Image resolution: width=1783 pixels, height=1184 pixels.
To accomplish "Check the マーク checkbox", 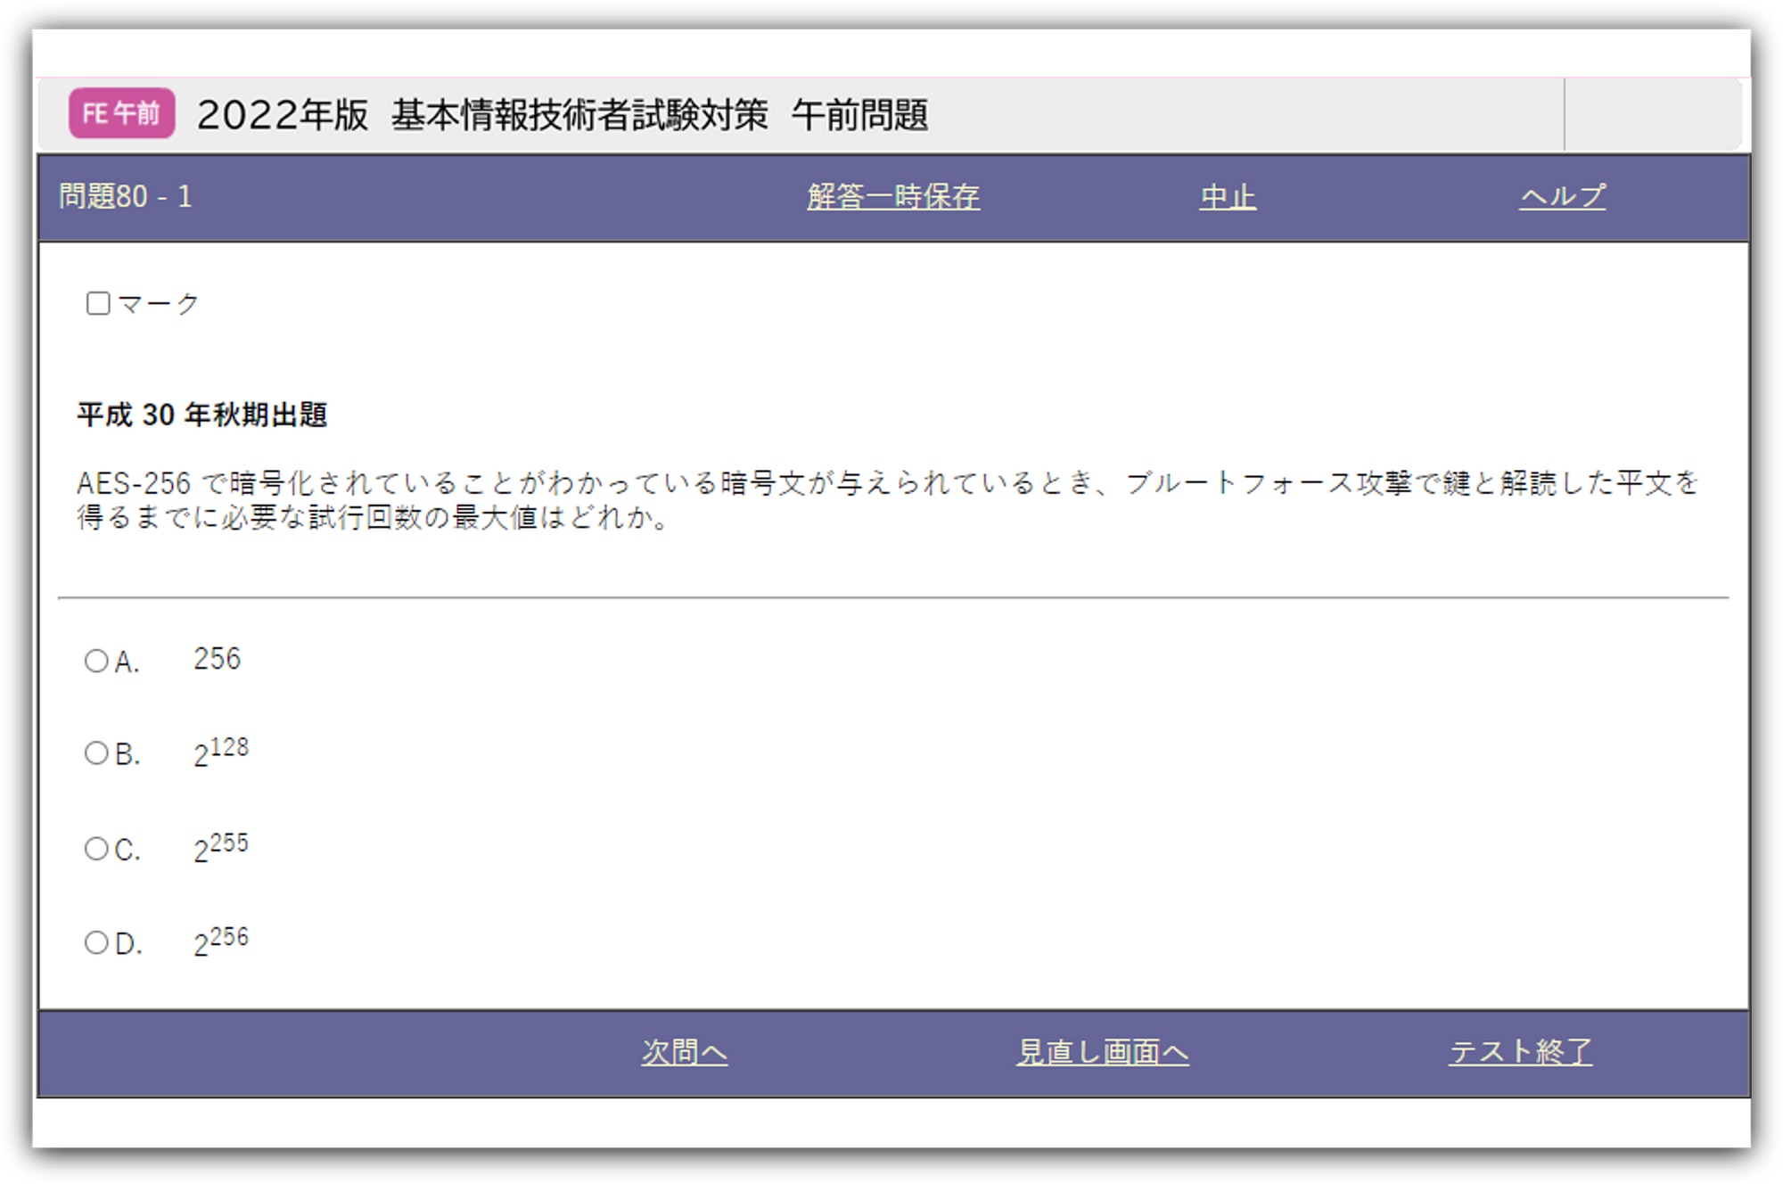I will coord(98,303).
